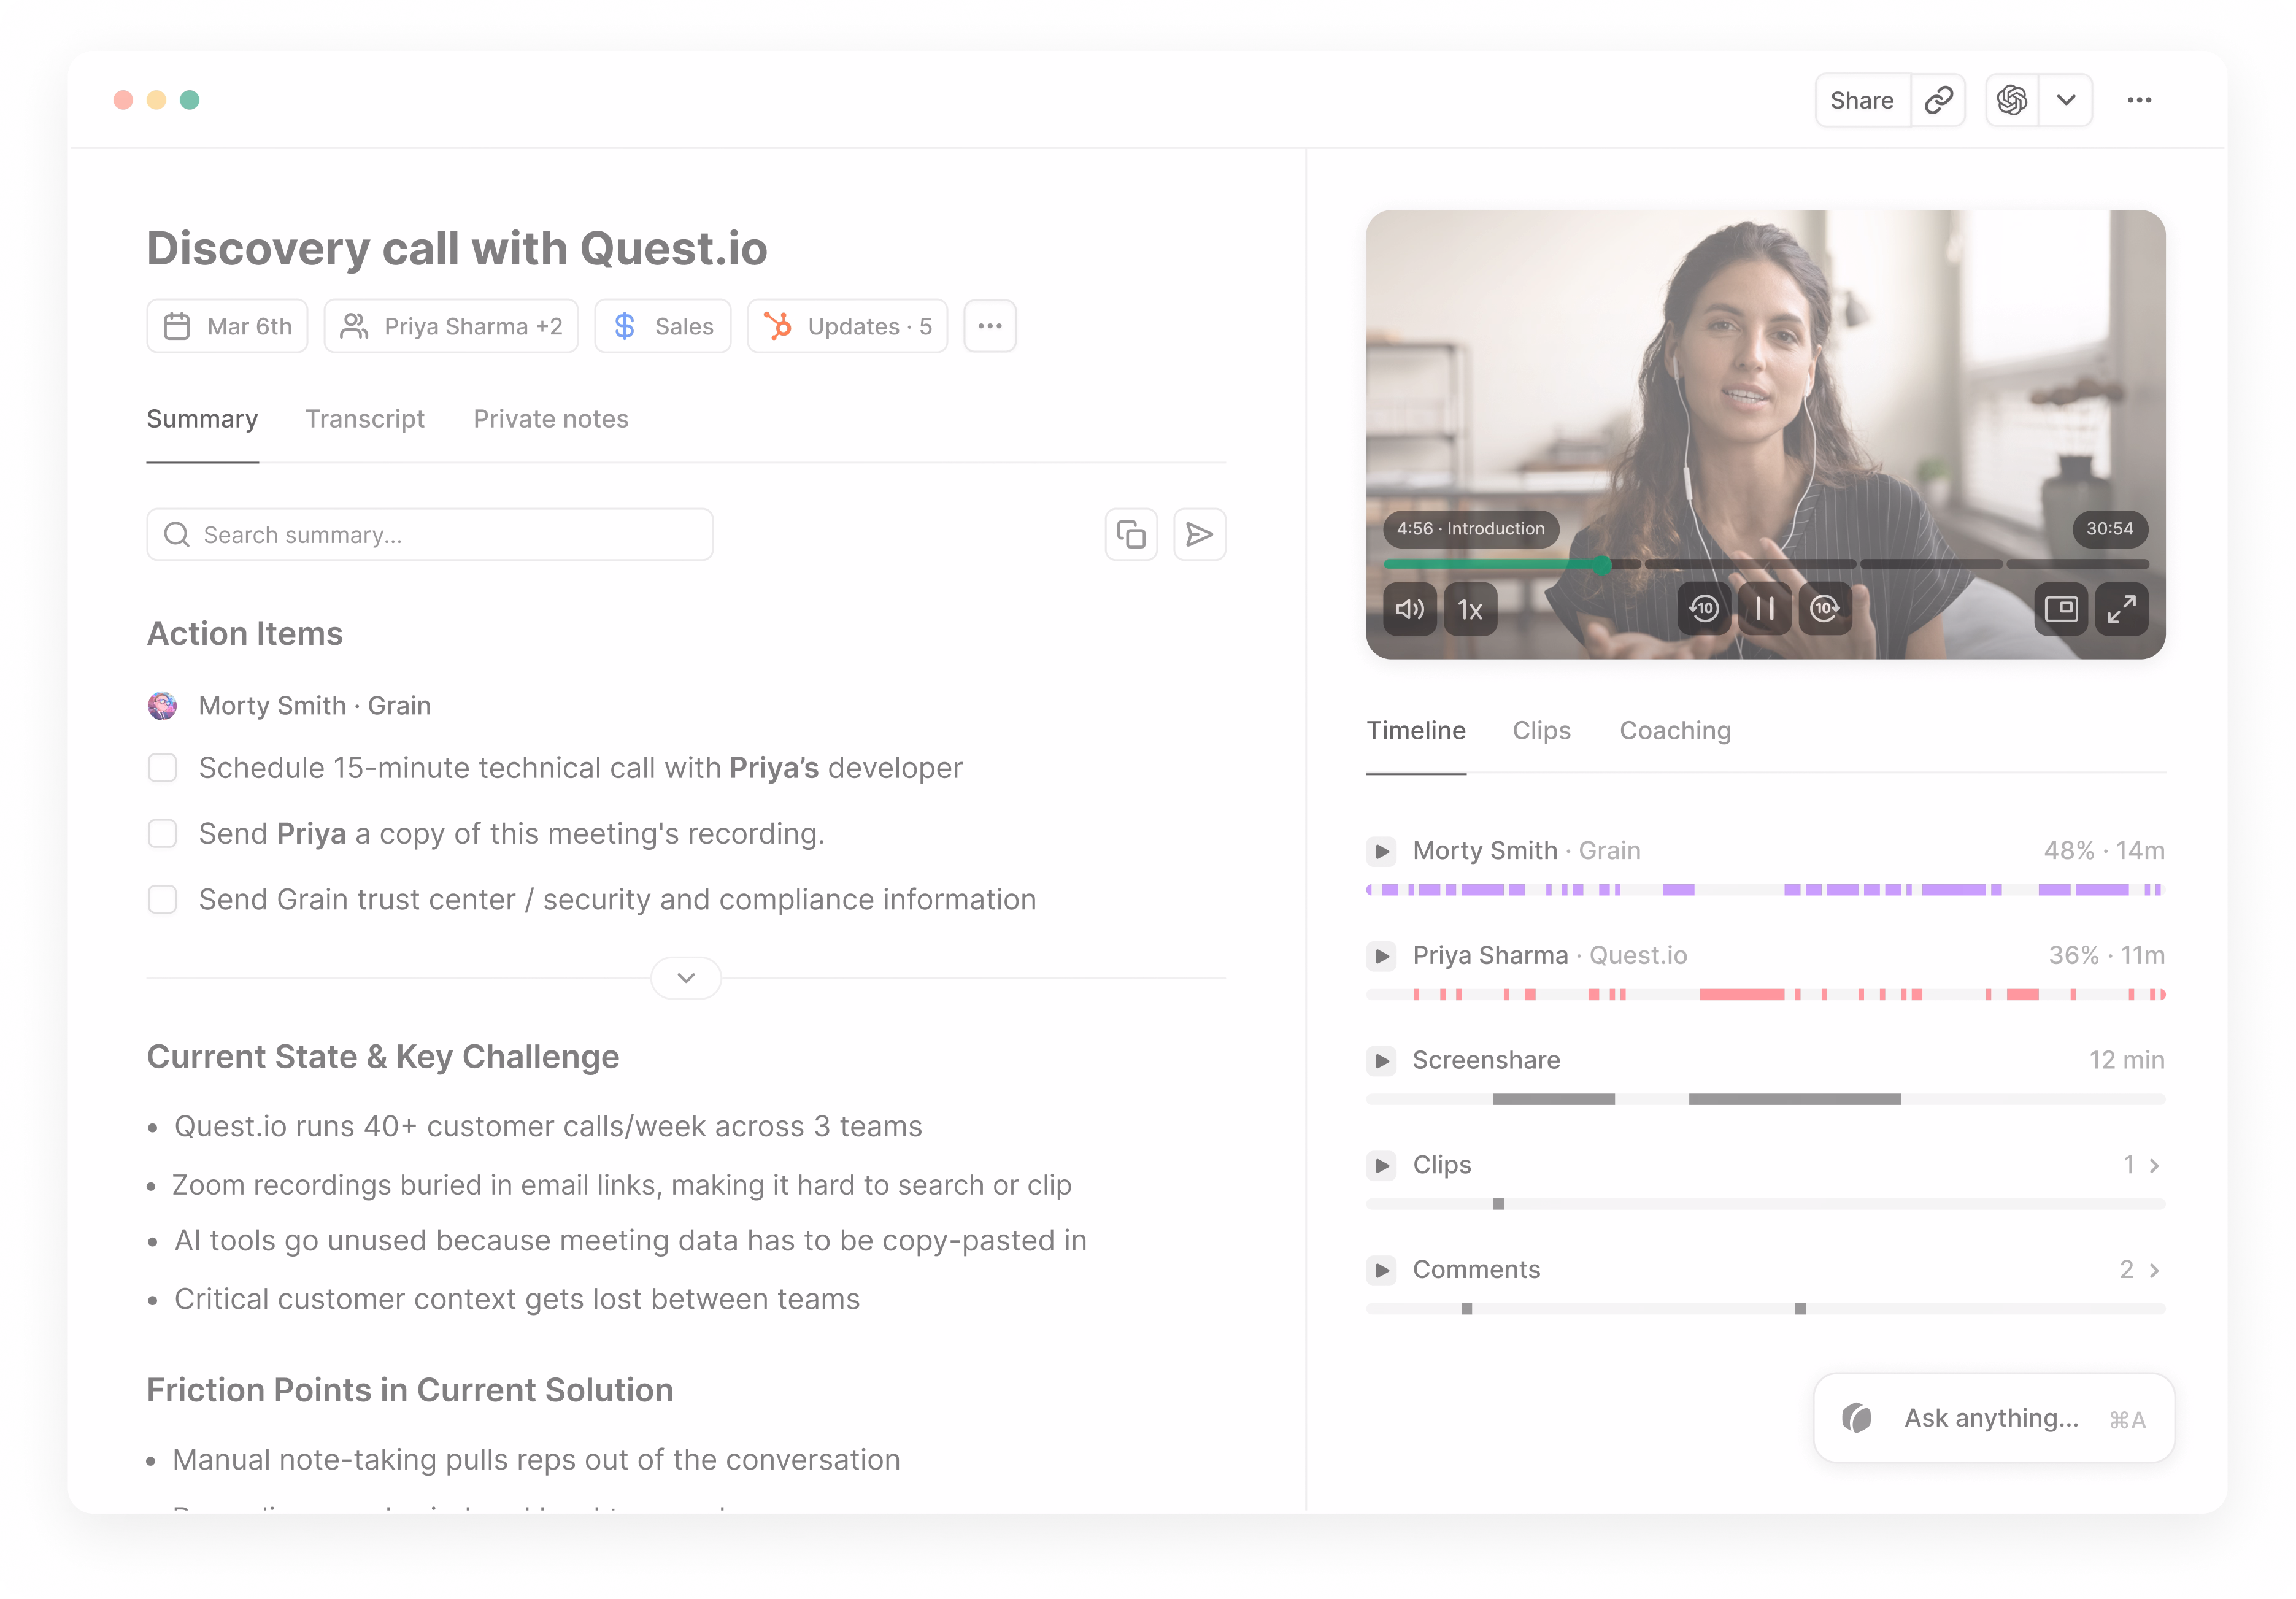Enter picture-in-picture mode
Viewport: 2296px width, 1599px height.
[x=2061, y=608]
